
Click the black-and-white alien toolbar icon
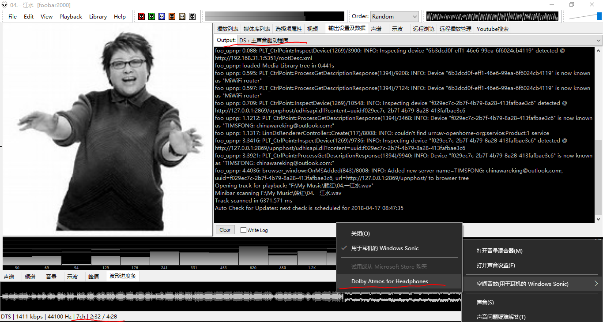point(192,16)
